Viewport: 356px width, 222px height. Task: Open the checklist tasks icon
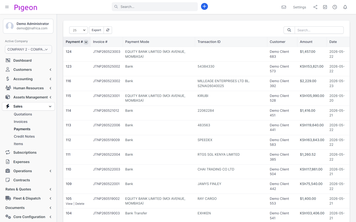tap(325, 7)
